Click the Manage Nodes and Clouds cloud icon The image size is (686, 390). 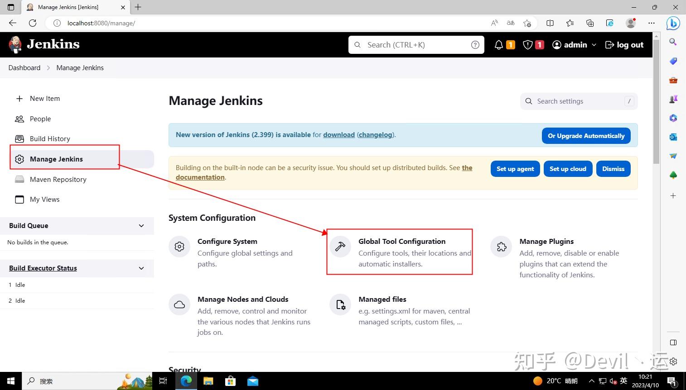(179, 304)
